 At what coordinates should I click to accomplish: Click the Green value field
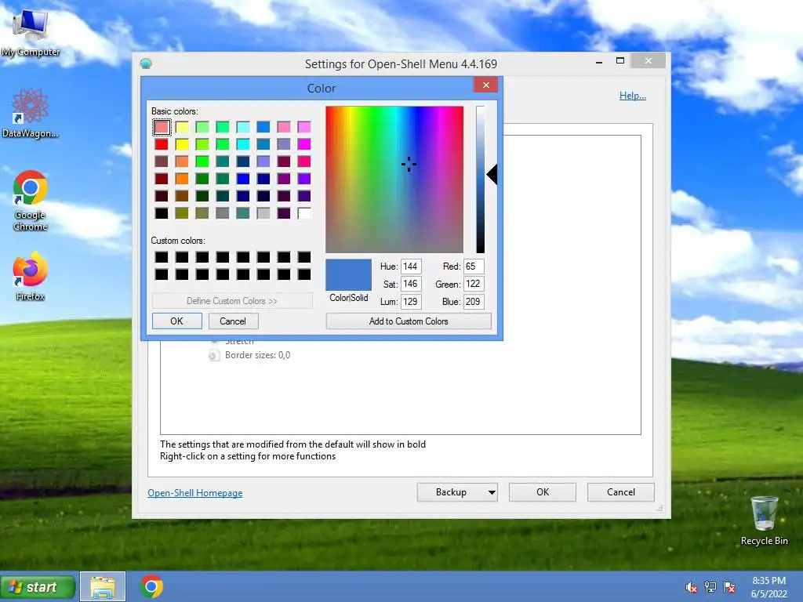(x=474, y=284)
